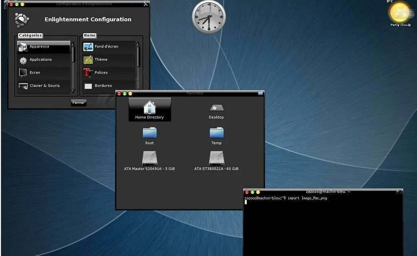Select the Apparence category icon
This screenshot has width=417, height=256.
point(23,47)
